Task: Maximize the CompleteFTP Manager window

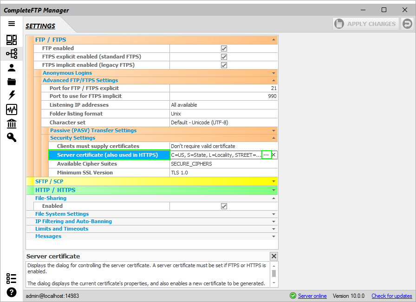Action: point(384,10)
